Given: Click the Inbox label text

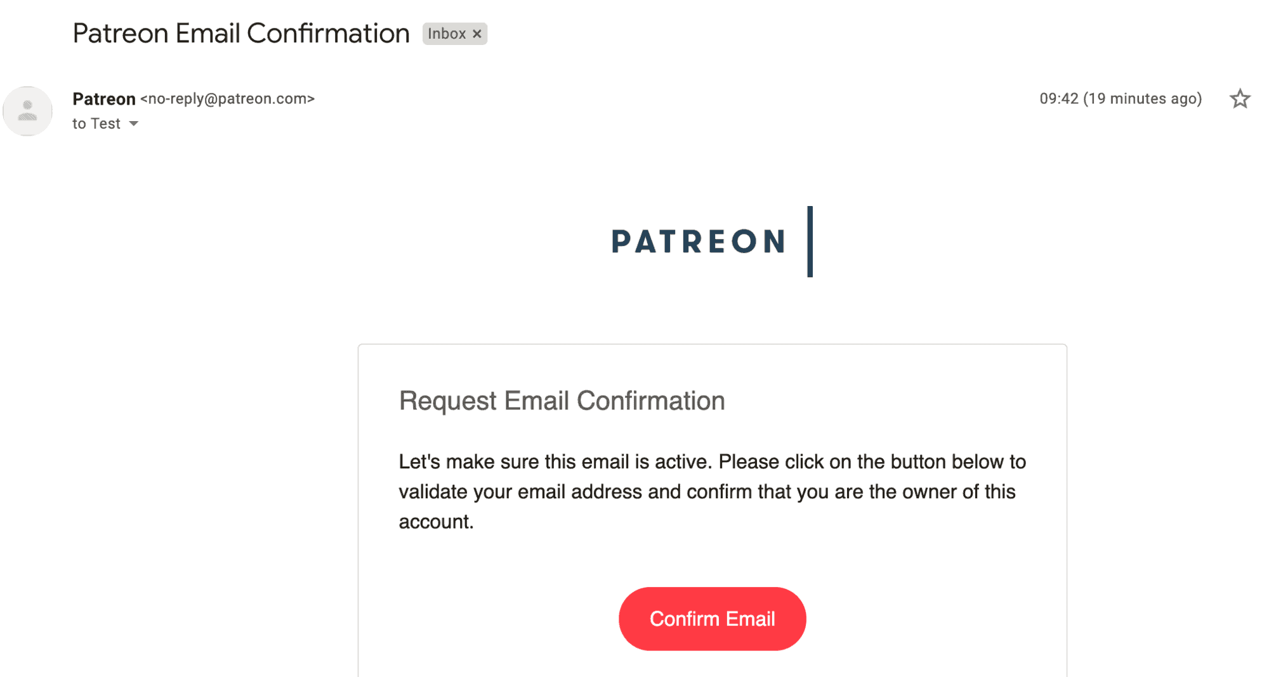Looking at the screenshot, I should pyautogui.click(x=447, y=34).
